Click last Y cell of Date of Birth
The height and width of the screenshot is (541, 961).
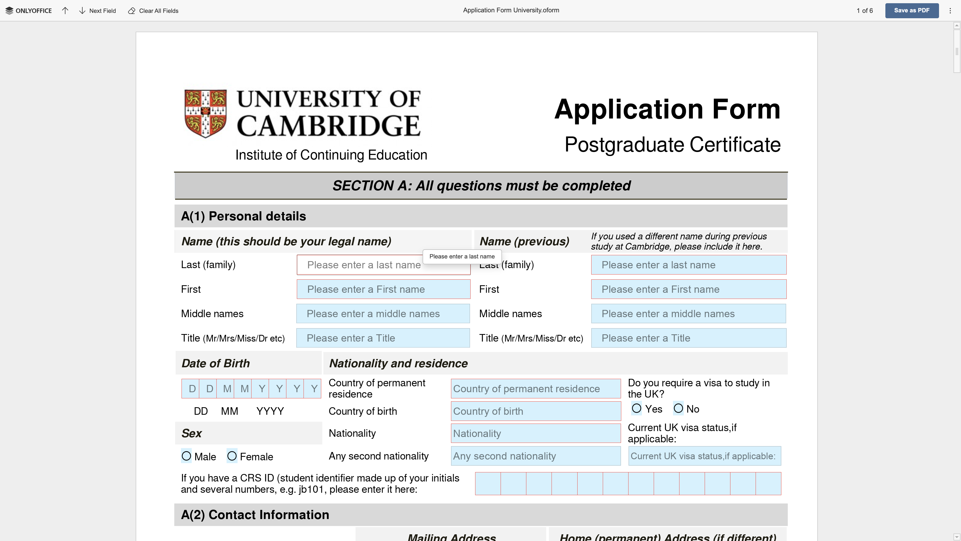313,389
